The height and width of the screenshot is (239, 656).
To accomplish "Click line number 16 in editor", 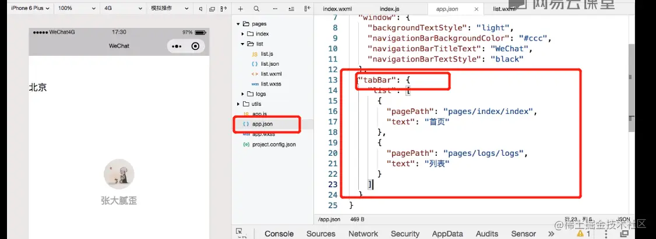I will [333, 112].
